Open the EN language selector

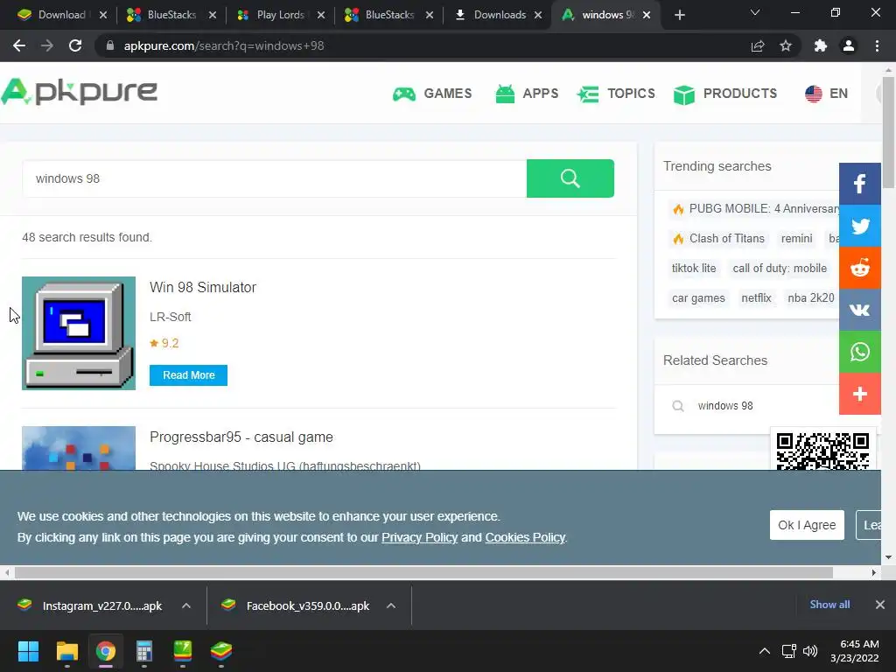[826, 93]
